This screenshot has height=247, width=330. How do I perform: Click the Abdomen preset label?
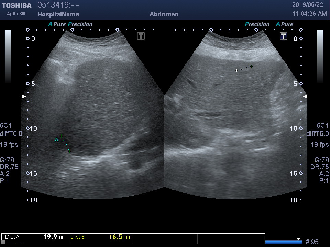point(164,14)
